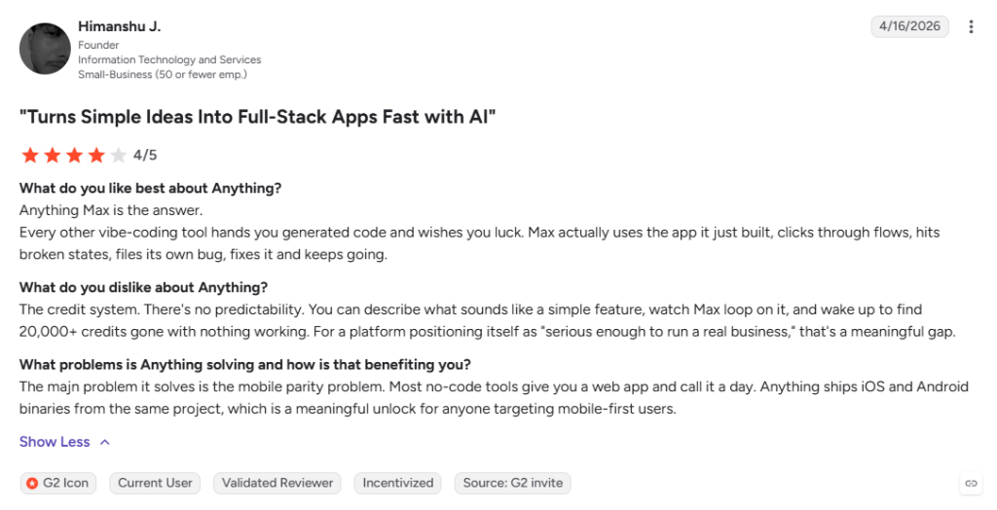Click the Source: G2 invite tag
The width and height of the screenshot is (997, 510).
[512, 484]
